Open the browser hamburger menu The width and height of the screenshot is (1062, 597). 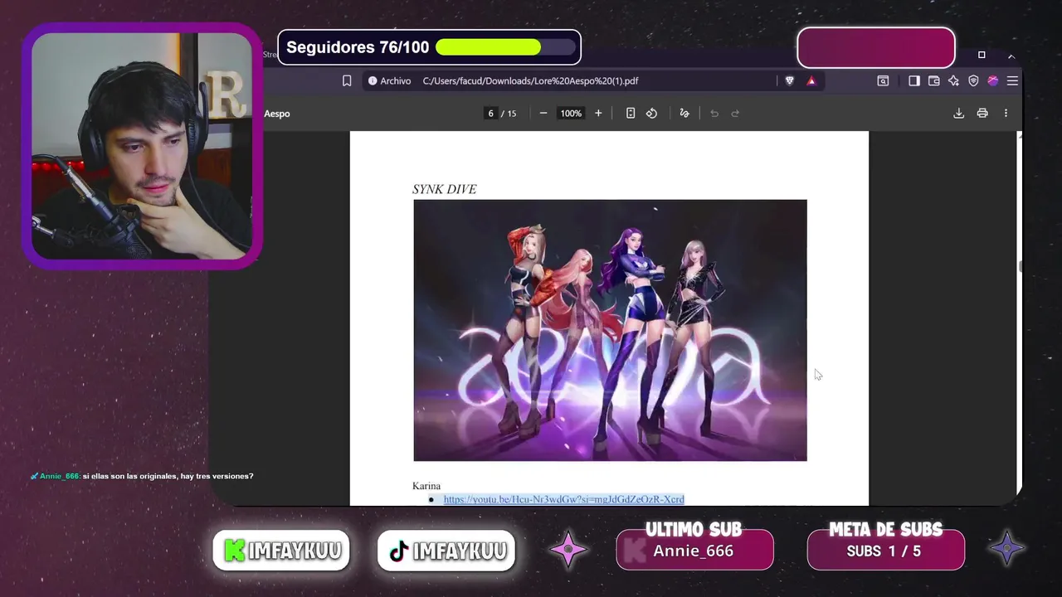click(1012, 80)
